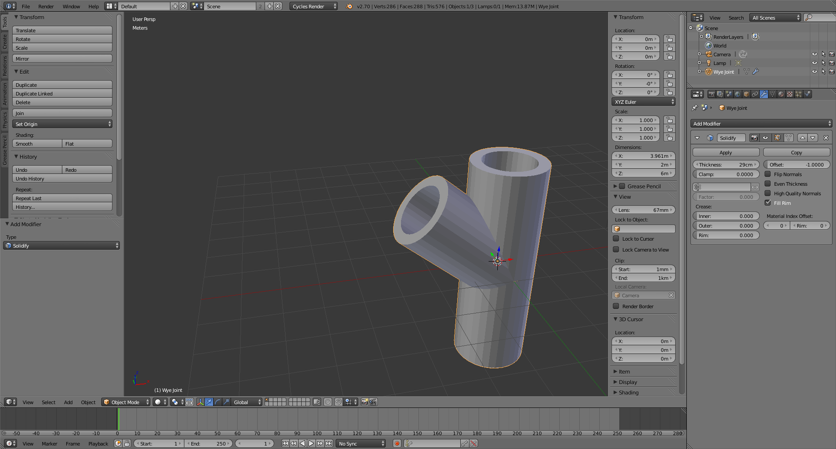Screen dimensions: 836x449
Task: Open the Texture properties tab (checker icon)
Action: click(x=790, y=94)
